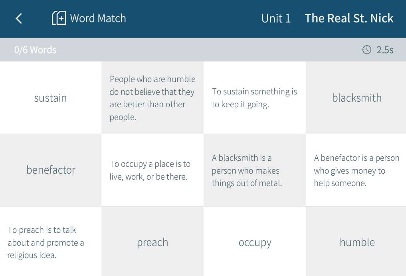Choose definition of a benefactor
Screen dimensions: 406x276
pos(356,170)
